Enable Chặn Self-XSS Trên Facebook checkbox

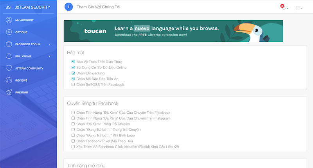(x=73, y=84)
